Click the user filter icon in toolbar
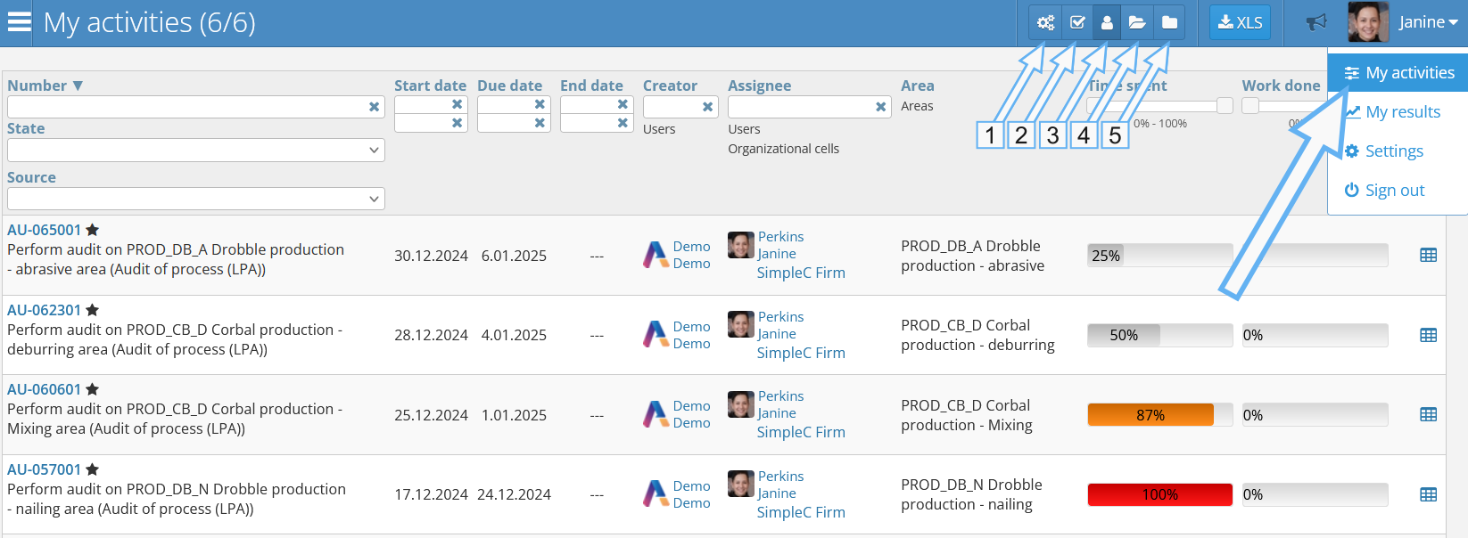 1107,22
